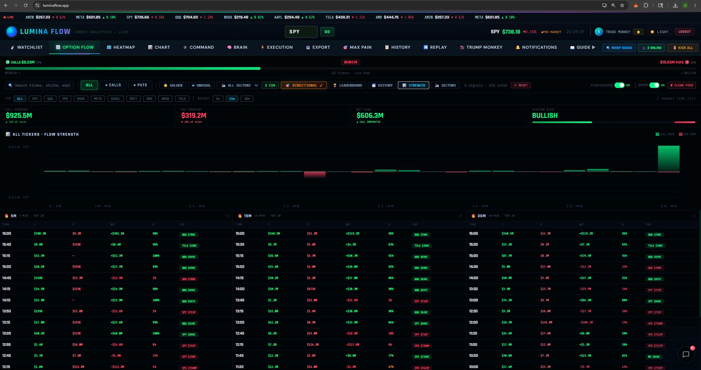
Task: Click the Lumina Flow logo orb
Action: click(x=12, y=32)
